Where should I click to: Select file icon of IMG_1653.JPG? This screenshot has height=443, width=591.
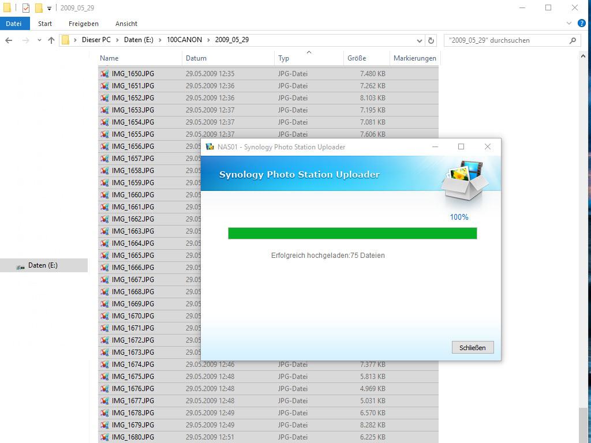pos(104,110)
